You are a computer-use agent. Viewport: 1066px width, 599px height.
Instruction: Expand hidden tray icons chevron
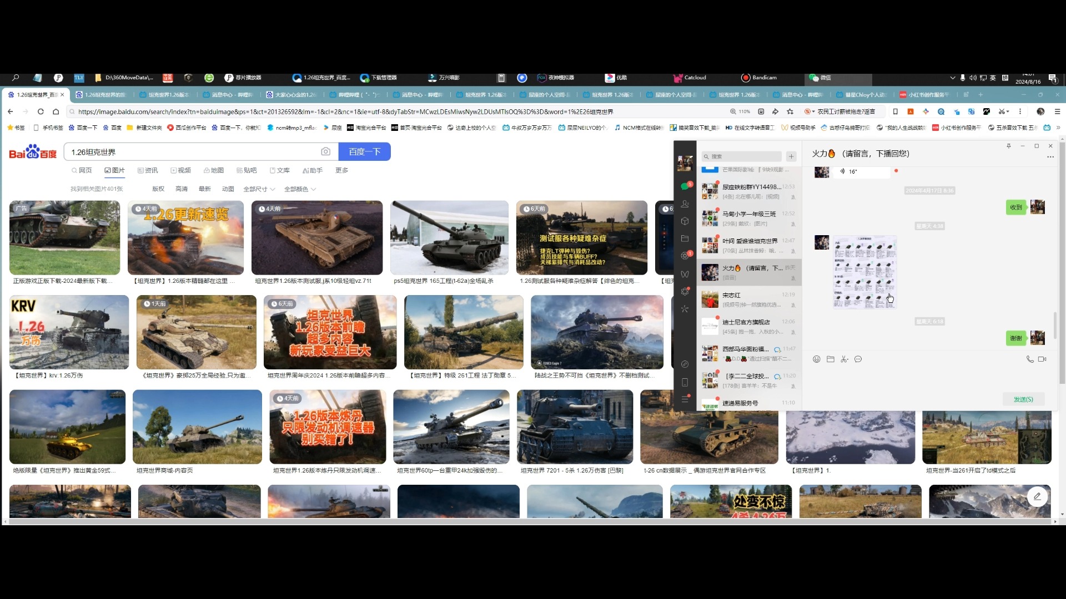point(952,78)
